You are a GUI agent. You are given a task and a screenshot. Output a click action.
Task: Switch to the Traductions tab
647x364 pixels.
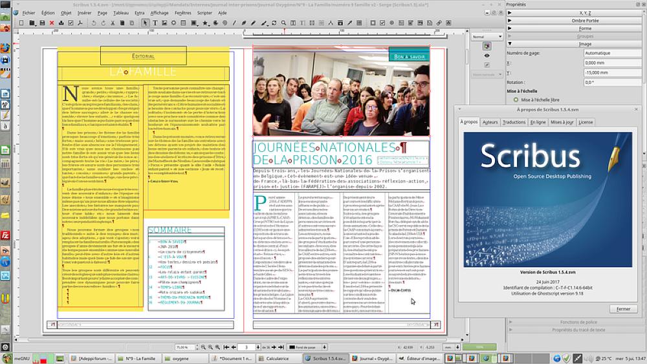coord(514,122)
